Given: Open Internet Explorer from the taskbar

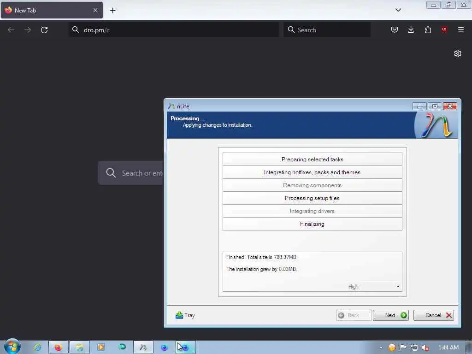Looking at the screenshot, I should [x=37, y=348].
